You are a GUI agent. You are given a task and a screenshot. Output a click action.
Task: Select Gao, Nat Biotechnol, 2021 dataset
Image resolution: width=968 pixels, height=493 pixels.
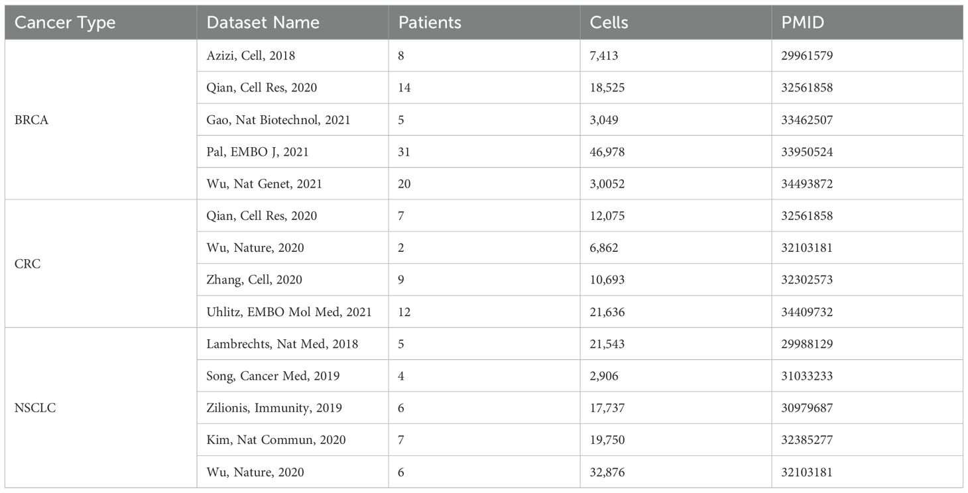278,120
